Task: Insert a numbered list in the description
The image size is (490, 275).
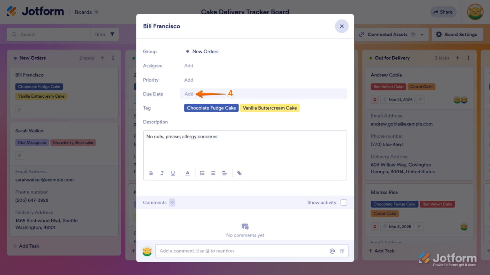Action: [202, 173]
